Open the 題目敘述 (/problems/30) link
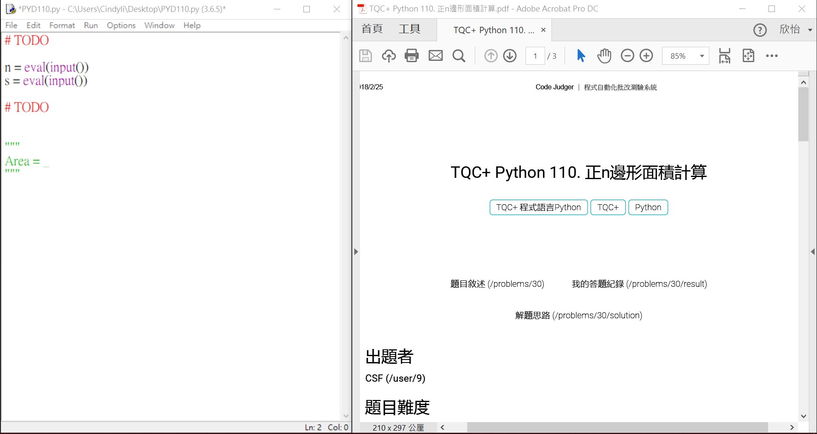817x434 pixels. [497, 284]
